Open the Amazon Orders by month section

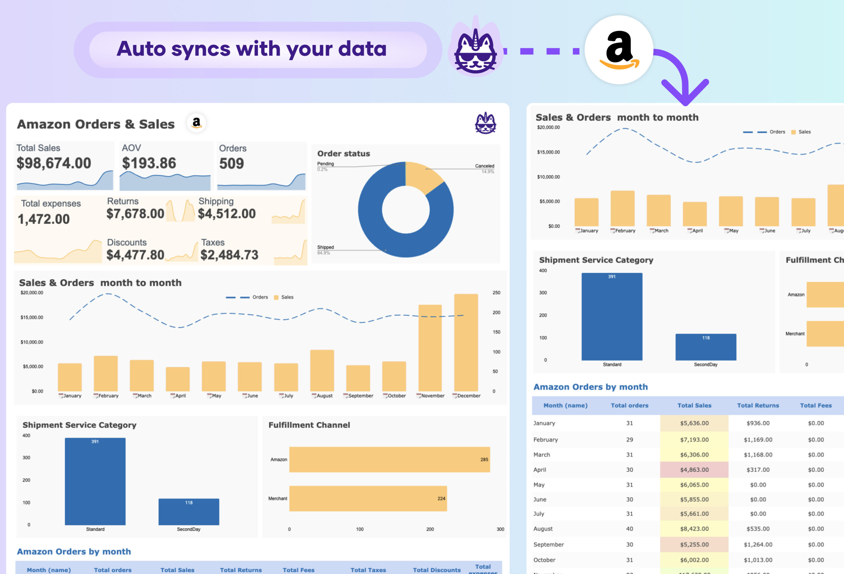pyautogui.click(x=590, y=387)
